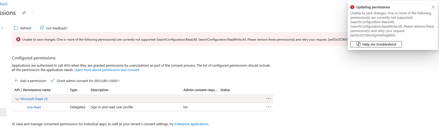The height and width of the screenshot is (139, 439).
Task: Go to Enterprise applications link
Action: point(191,124)
